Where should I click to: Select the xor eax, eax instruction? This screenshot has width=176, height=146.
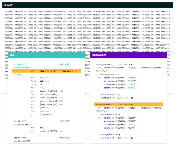pos(40,78)
